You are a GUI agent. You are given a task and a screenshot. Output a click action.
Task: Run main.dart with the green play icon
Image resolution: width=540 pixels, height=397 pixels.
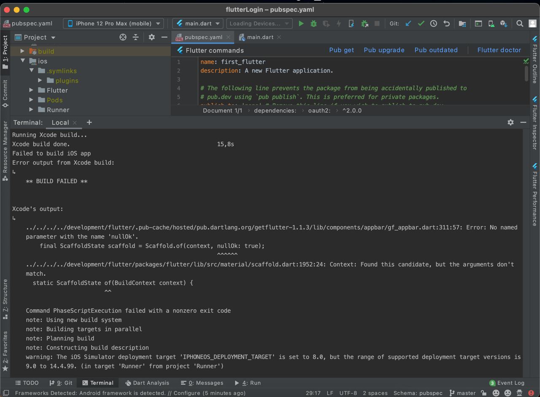click(x=301, y=24)
